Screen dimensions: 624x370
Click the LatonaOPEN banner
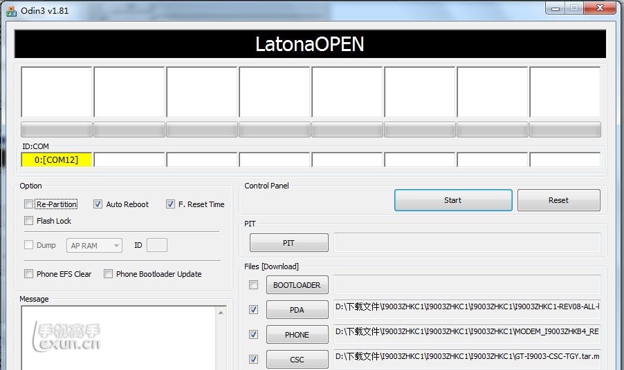310,43
